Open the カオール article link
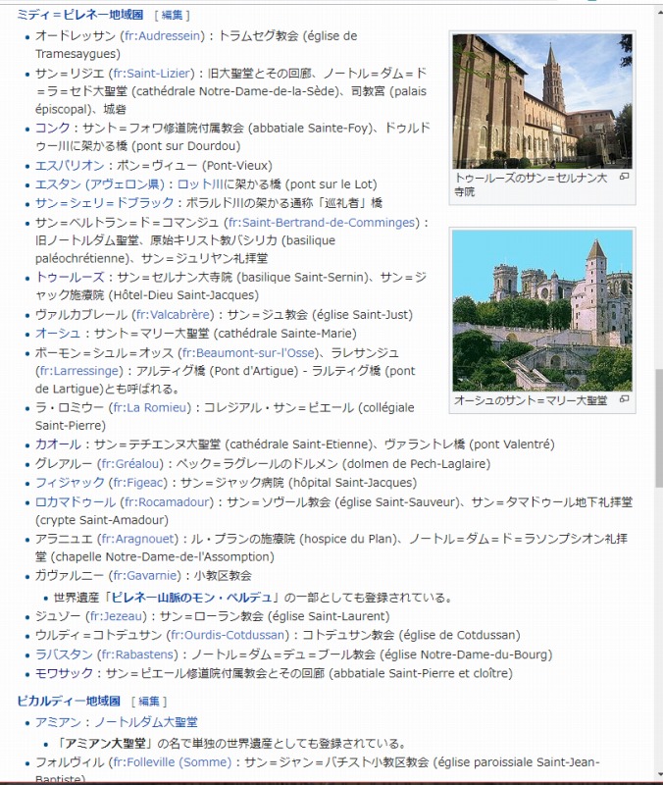663x785 pixels. point(58,445)
